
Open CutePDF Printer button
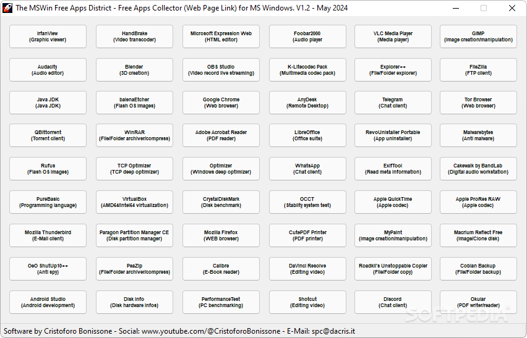tap(307, 235)
